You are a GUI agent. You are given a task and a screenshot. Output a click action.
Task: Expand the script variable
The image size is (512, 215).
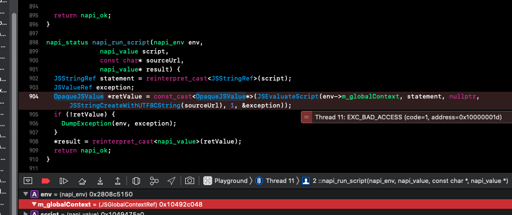click(26, 214)
